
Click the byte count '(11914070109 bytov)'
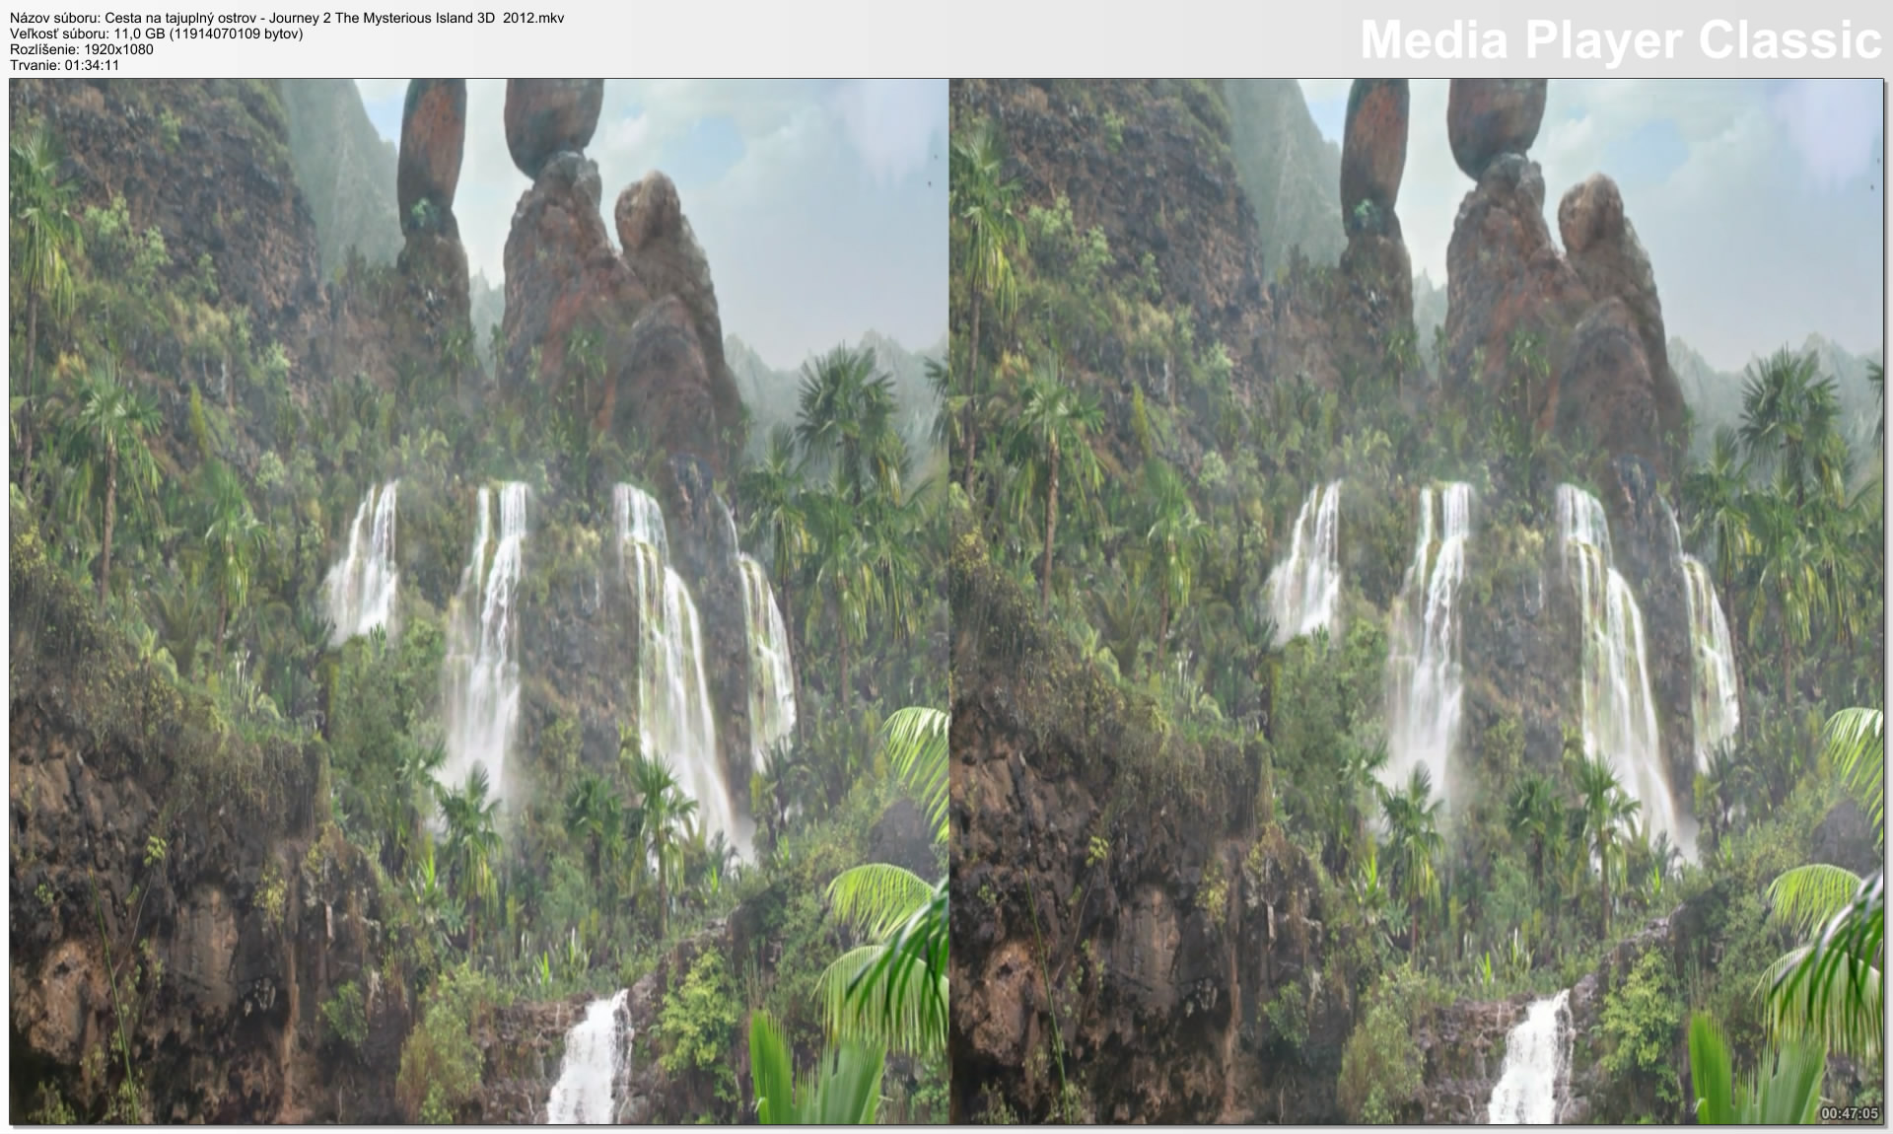click(236, 34)
